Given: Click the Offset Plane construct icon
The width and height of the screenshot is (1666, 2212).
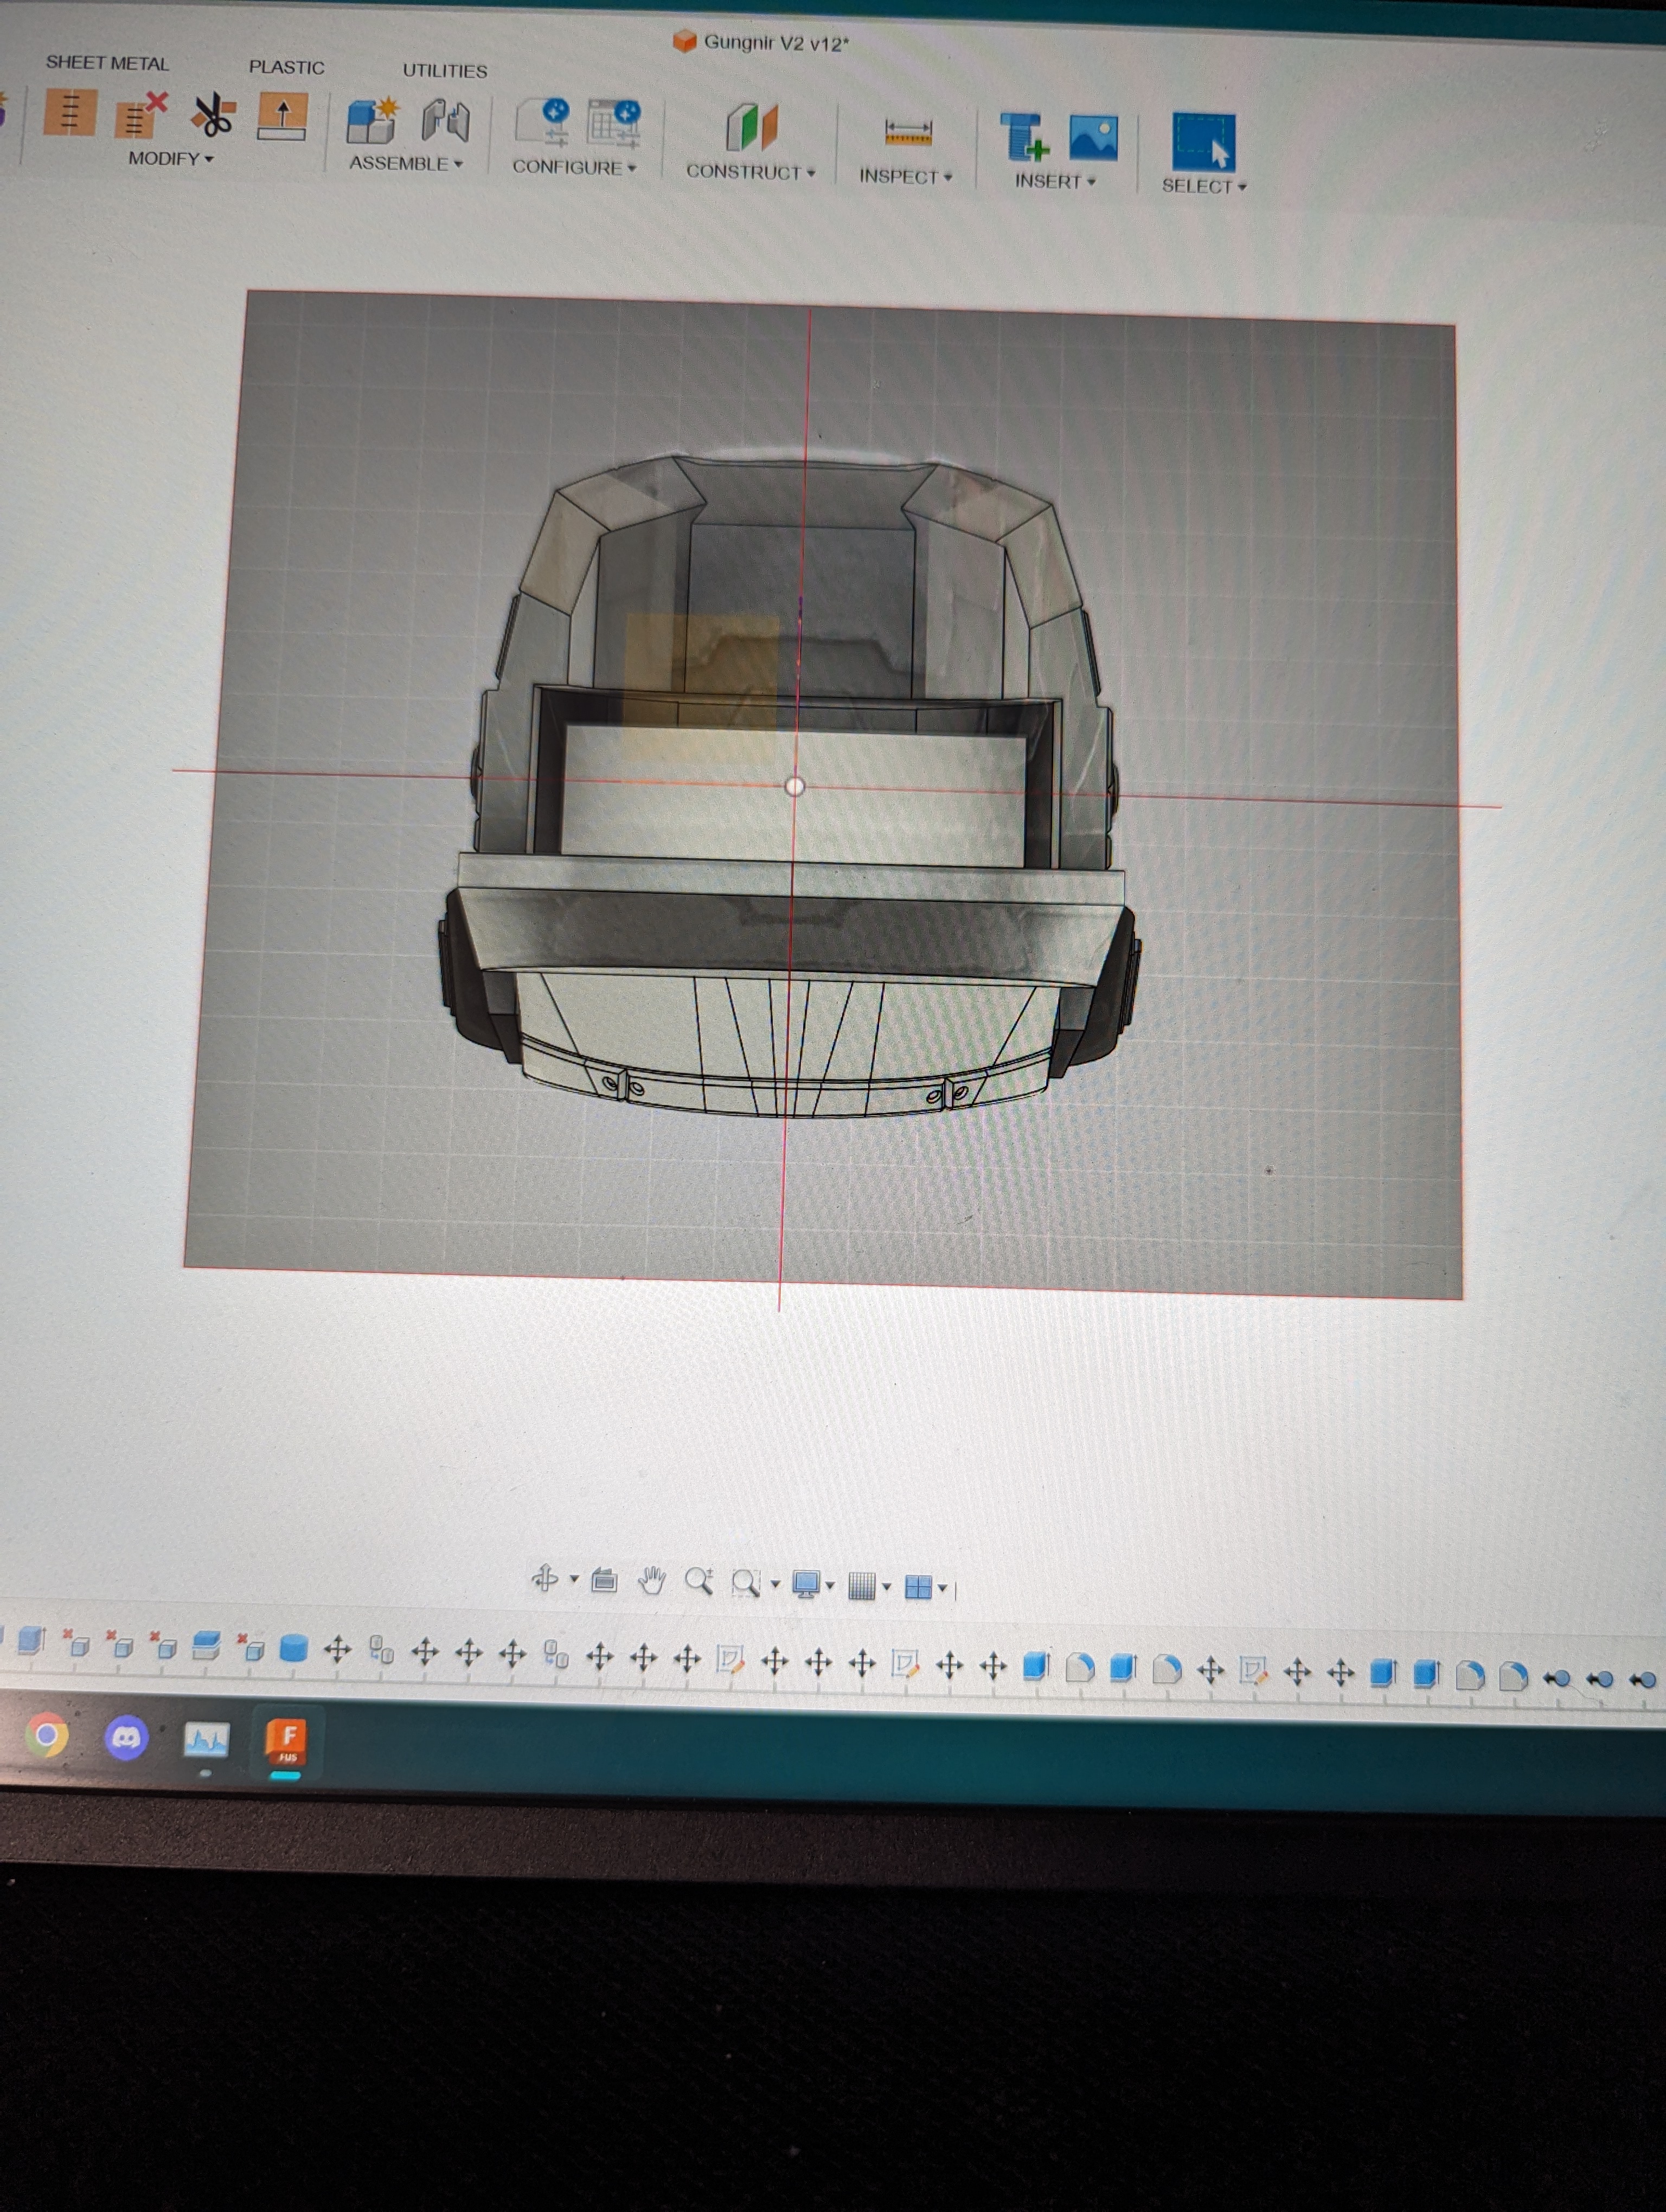Looking at the screenshot, I should (x=751, y=127).
